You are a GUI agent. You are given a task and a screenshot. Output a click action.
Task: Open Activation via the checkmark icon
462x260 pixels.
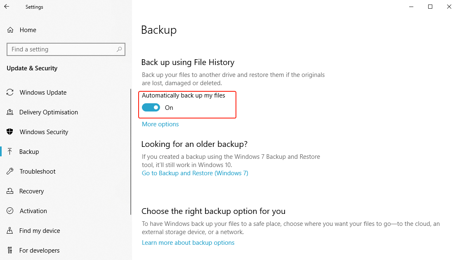10,211
